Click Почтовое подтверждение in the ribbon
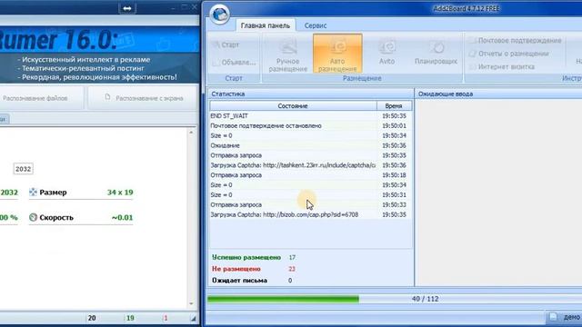Screen dimensions: 582x327 coord(515,40)
